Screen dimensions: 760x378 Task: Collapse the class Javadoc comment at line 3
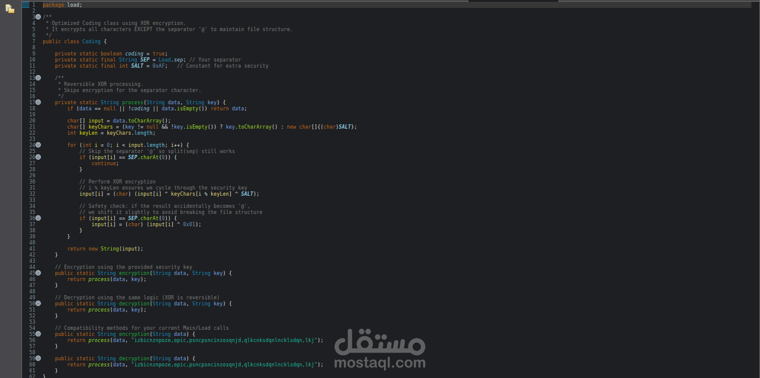click(38, 17)
